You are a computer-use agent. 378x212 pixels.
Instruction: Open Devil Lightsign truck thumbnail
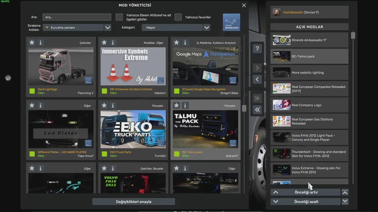pos(61,67)
